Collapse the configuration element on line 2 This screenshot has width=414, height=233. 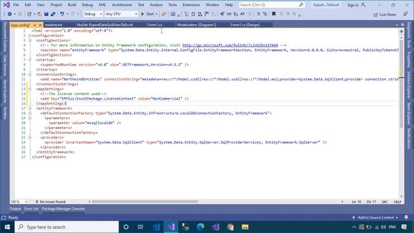30,36
